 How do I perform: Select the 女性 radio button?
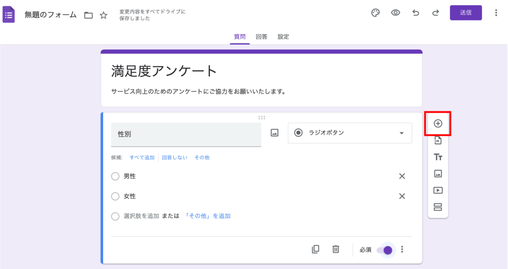click(115, 197)
